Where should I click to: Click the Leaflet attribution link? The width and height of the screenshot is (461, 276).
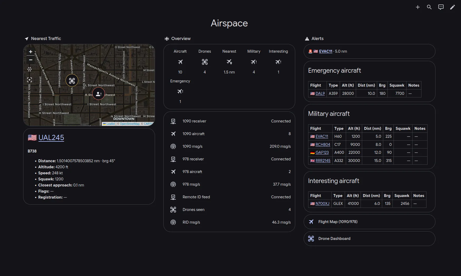pyautogui.click(x=111, y=124)
